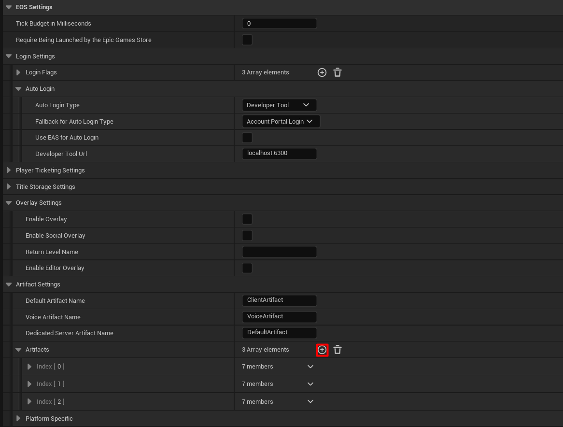Delete all Artifacts array elements
The image size is (563, 427).
click(338, 350)
